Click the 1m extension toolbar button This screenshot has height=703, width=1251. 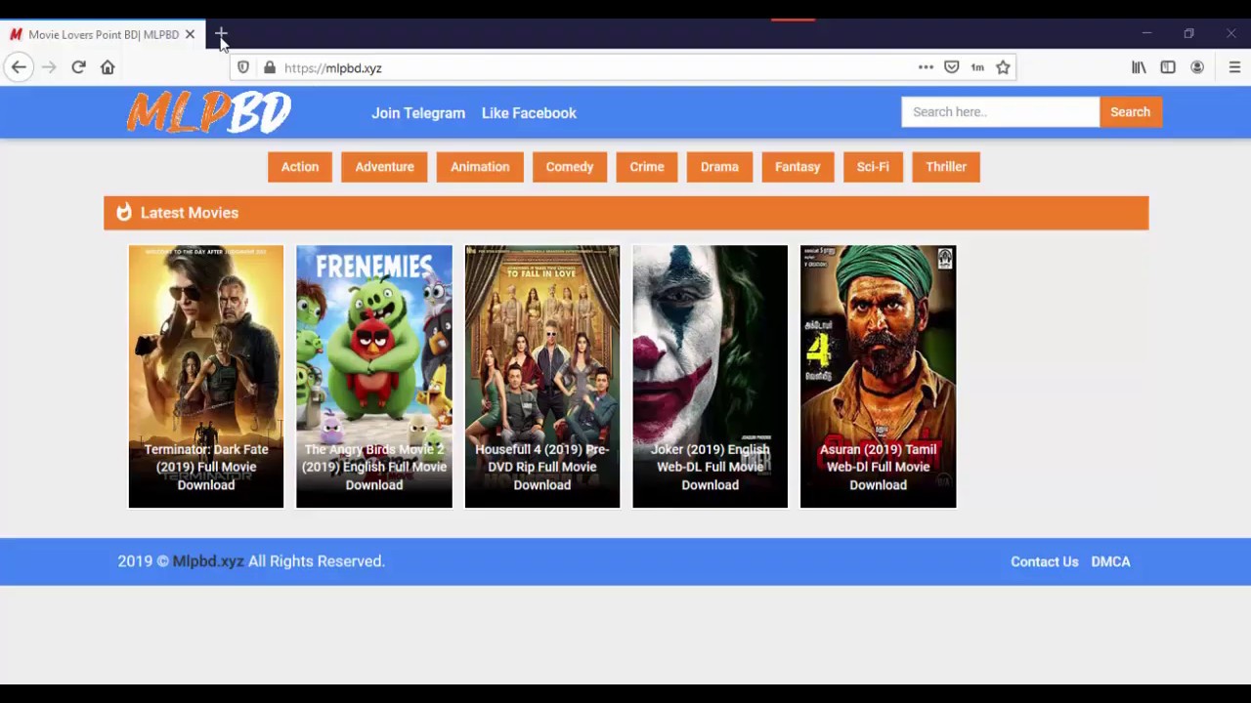977,67
